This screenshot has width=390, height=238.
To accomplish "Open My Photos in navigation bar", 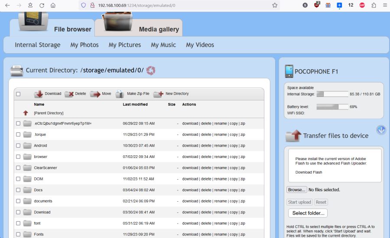I will pyautogui.click(x=84, y=45).
